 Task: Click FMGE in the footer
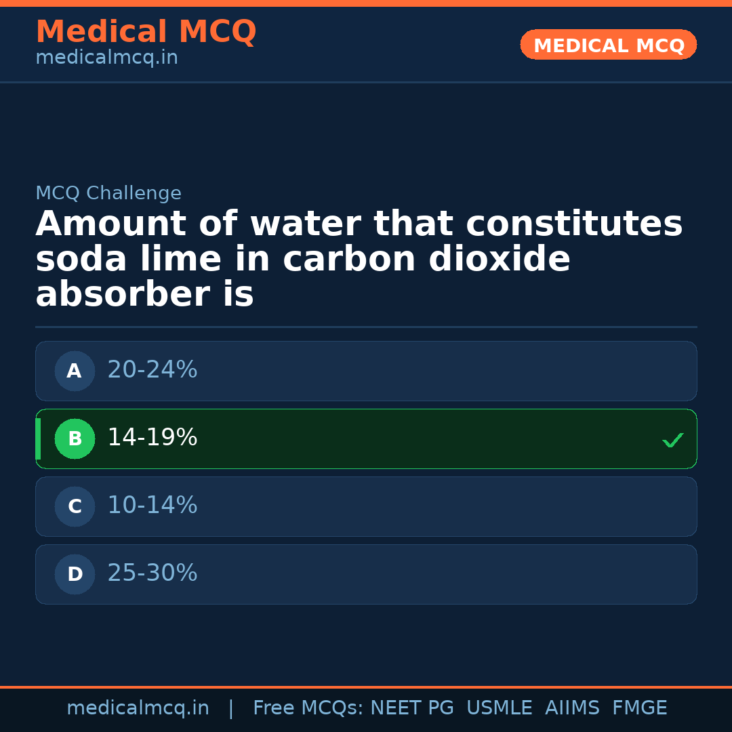point(639,708)
